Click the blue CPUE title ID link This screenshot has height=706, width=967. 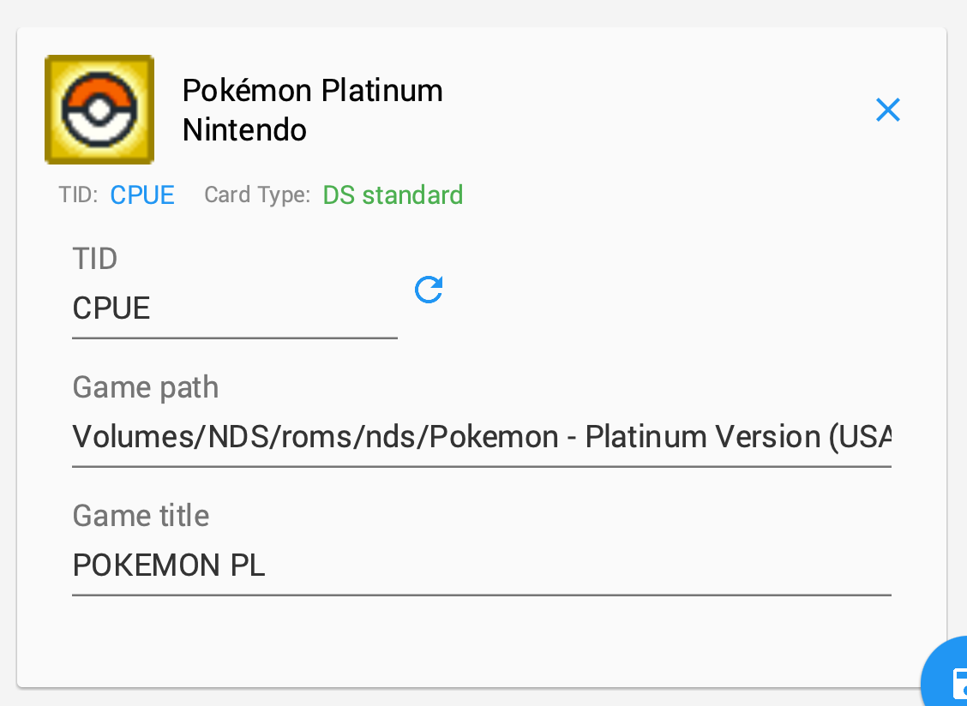coord(142,194)
